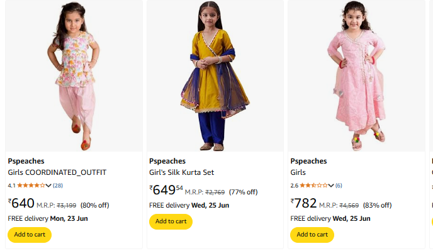Expand rating breakdown chevron beside 2.6 stars
The width and height of the screenshot is (433, 251).
pos(331,186)
